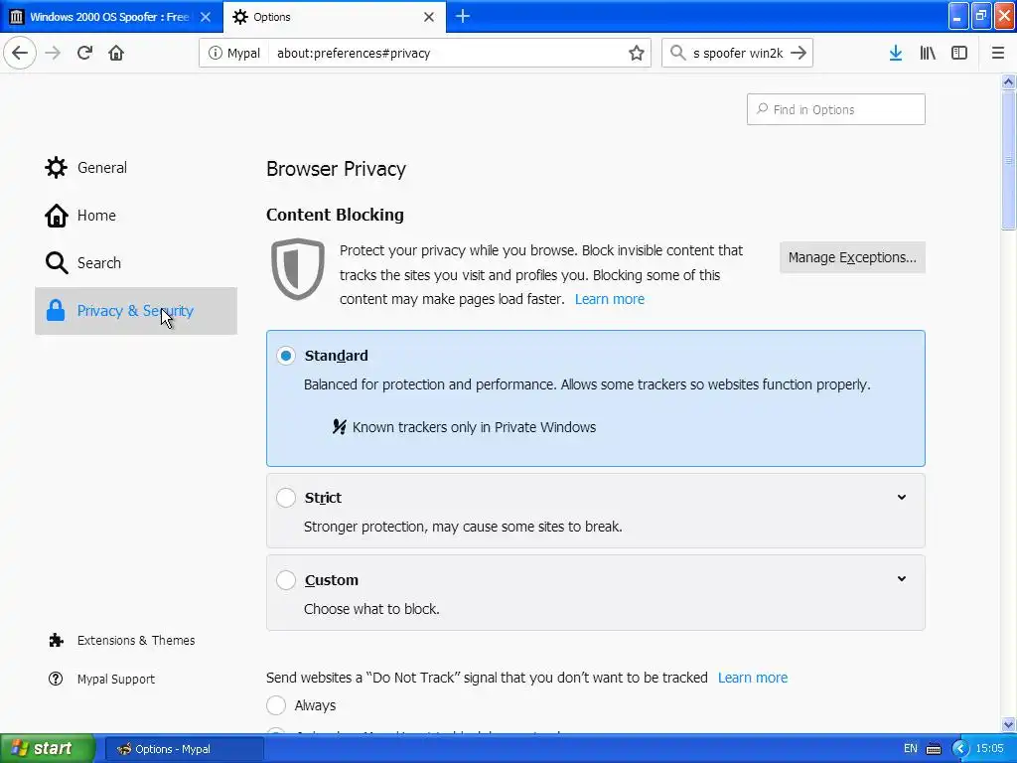This screenshot has height=763, width=1017.
Task: Select Always for Do Not Track
Action: (x=276, y=705)
